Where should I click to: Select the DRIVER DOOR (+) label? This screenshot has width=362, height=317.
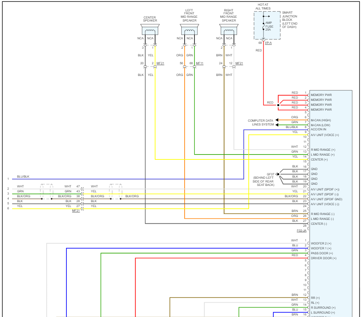pyautogui.click(x=323, y=258)
